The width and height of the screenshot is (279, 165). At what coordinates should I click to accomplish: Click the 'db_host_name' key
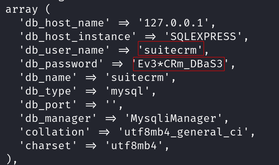[64, 23]
